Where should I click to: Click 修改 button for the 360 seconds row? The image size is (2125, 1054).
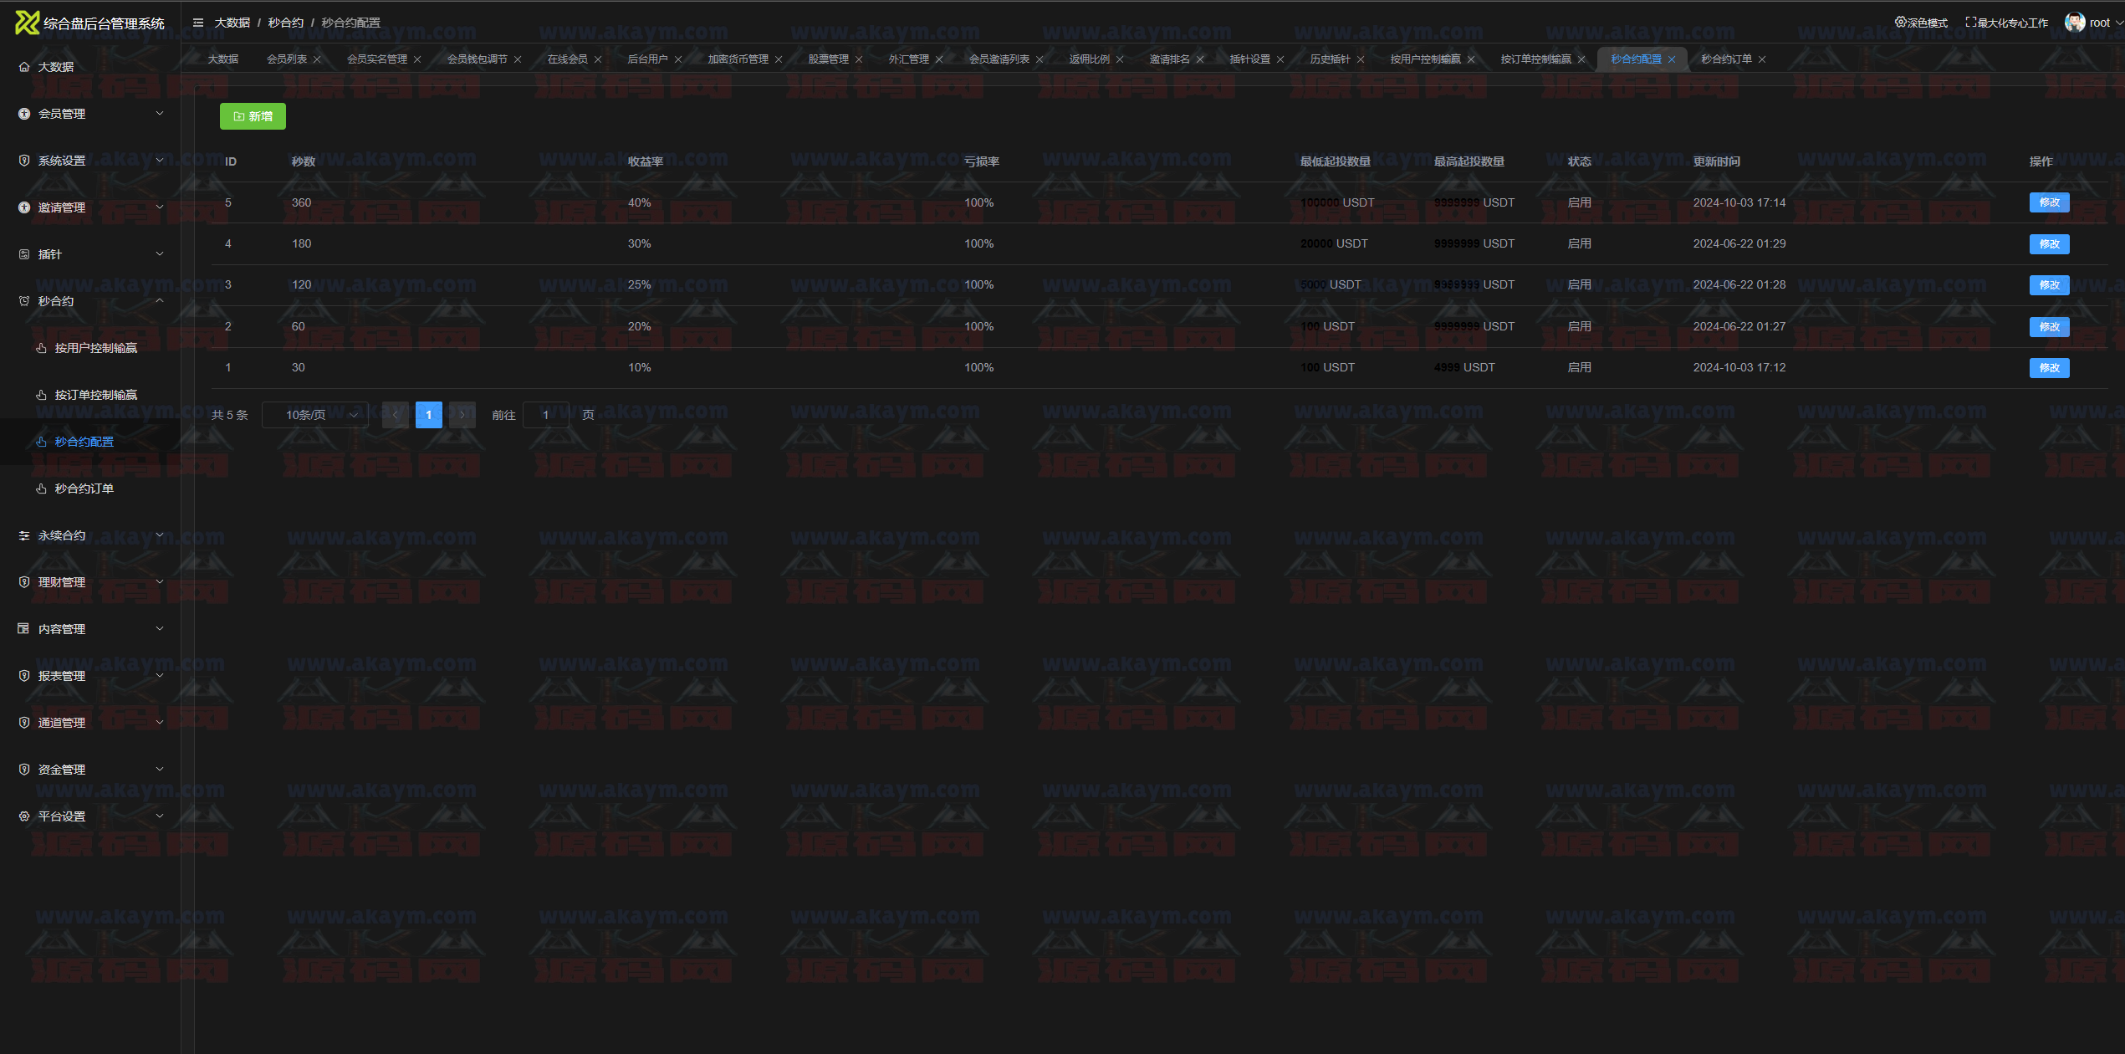coord(2049,202)
